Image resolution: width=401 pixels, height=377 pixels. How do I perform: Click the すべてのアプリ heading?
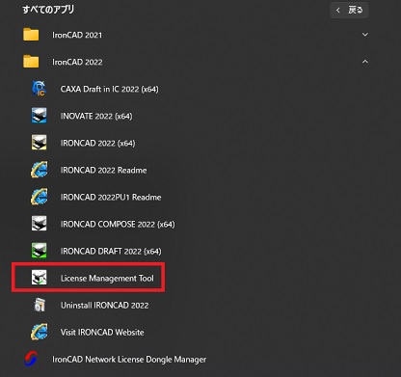(48, 10)
